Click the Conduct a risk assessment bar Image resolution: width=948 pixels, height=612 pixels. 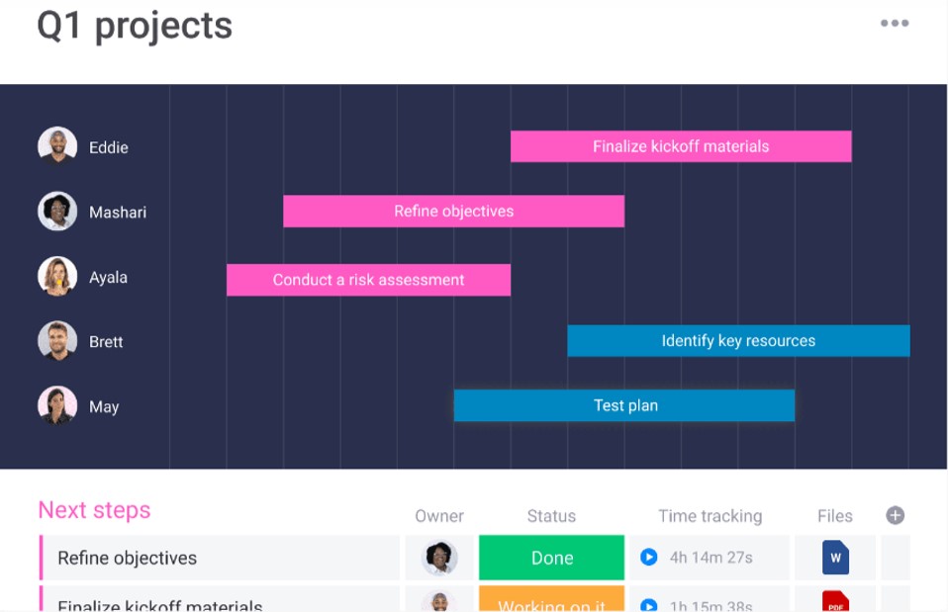tap(368, 280)
